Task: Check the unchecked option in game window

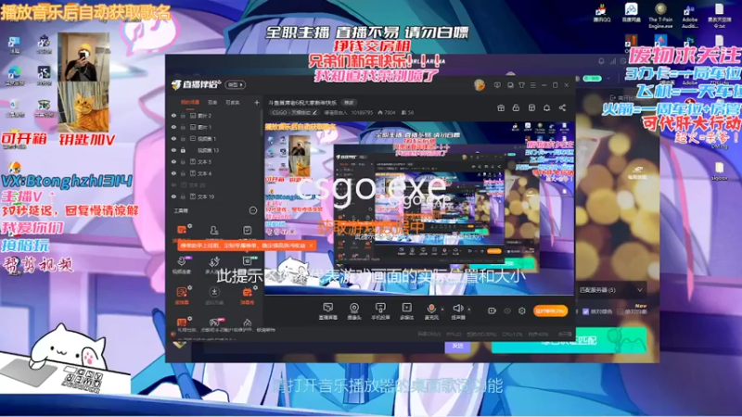Action: pos(620,311)
